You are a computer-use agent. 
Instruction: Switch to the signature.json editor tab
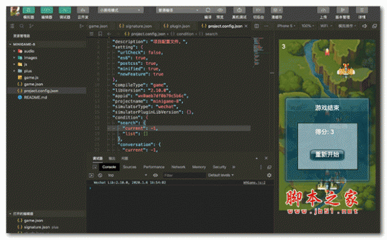[x=135, y=26]
